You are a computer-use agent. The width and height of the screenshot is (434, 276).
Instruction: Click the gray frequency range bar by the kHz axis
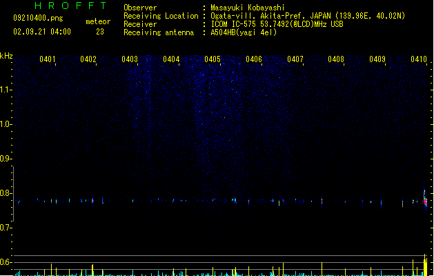click(x=13, y=194)
